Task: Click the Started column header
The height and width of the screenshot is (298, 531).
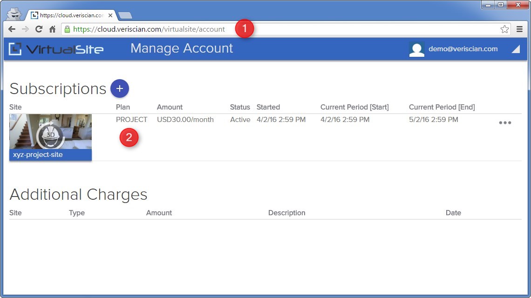Action: pos(268,107)
